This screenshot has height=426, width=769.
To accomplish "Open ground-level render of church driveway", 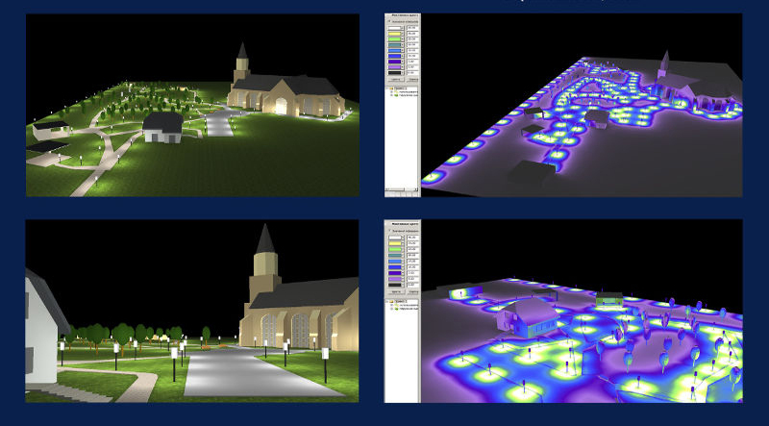I will coord(192,312).
